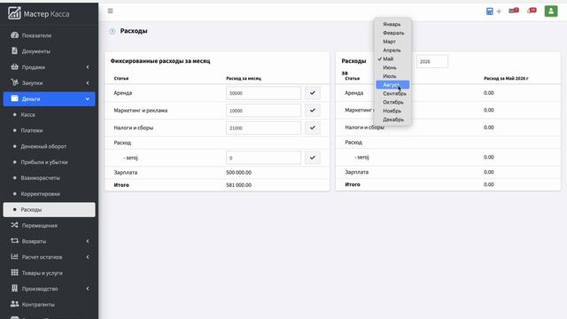The image size is (567, 319).
Task: Toggle the hamburger sidebar menu
Action: pos(110,11)
